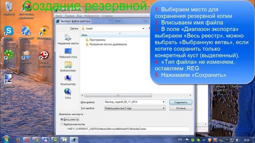Select the Весь реестр radio button

coord(62,119)
